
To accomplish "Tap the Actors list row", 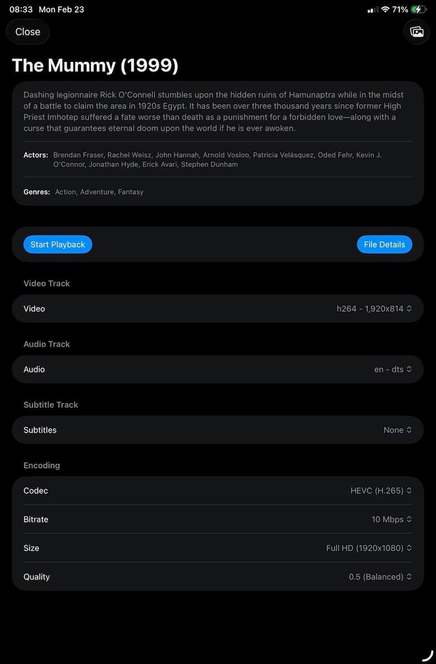I will (217, 160).
